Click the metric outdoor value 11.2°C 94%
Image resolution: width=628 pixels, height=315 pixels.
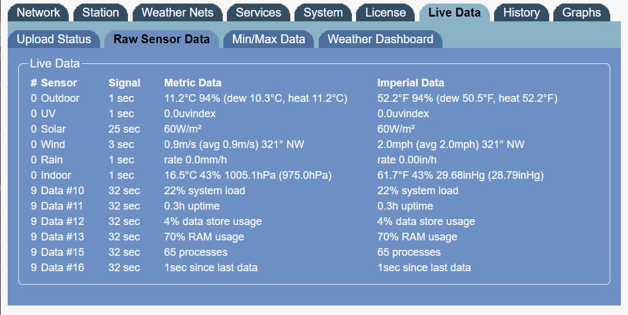tap(255, 98)
